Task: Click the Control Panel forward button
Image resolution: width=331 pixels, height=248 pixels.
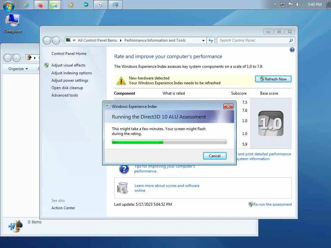Action: [x=56, y=40]
